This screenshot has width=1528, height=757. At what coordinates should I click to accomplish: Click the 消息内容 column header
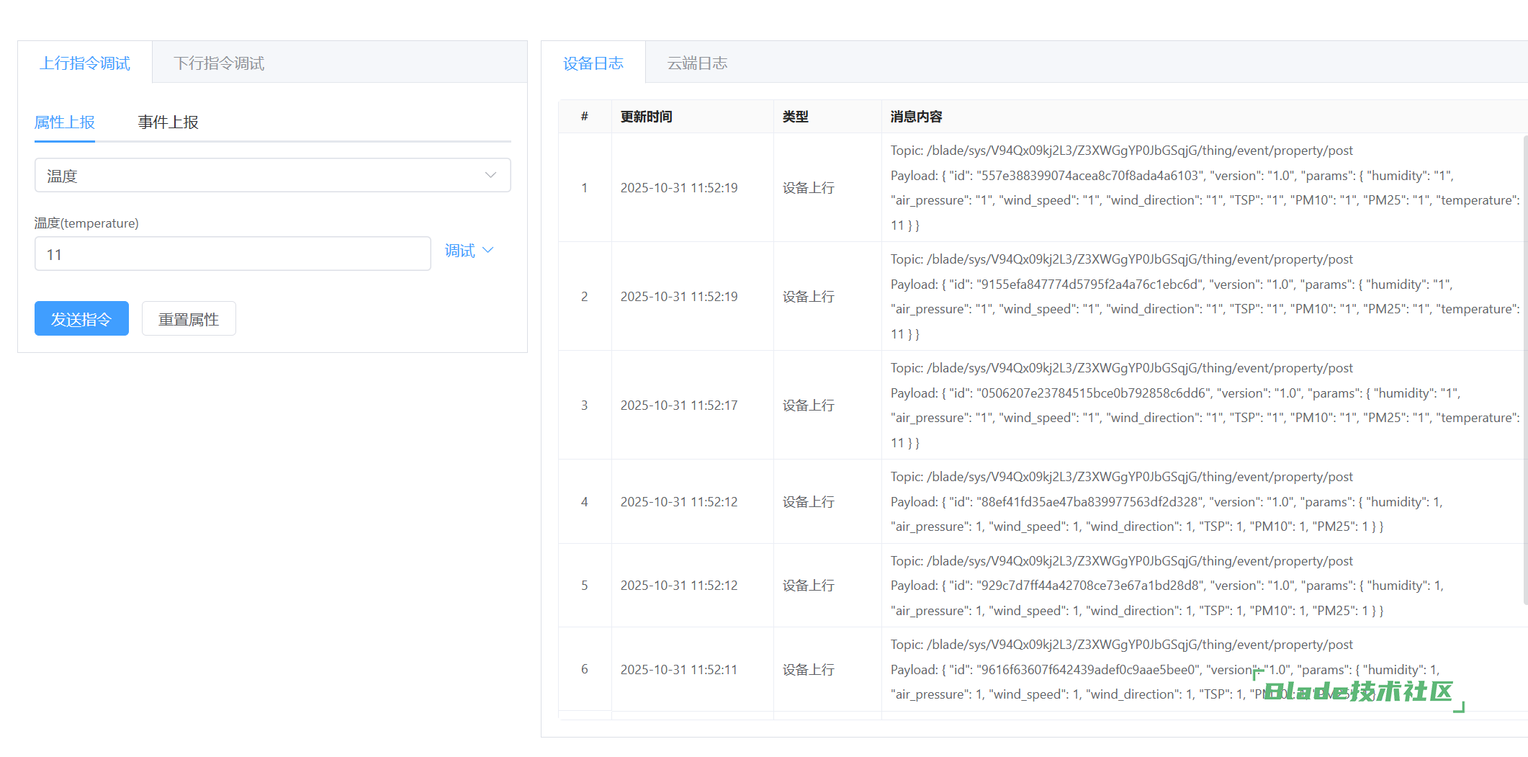click(916, 117)
